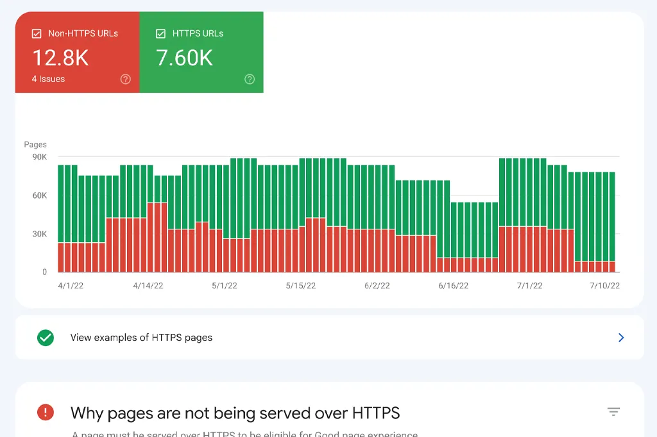Click the Pages axis title on chart

35,145
